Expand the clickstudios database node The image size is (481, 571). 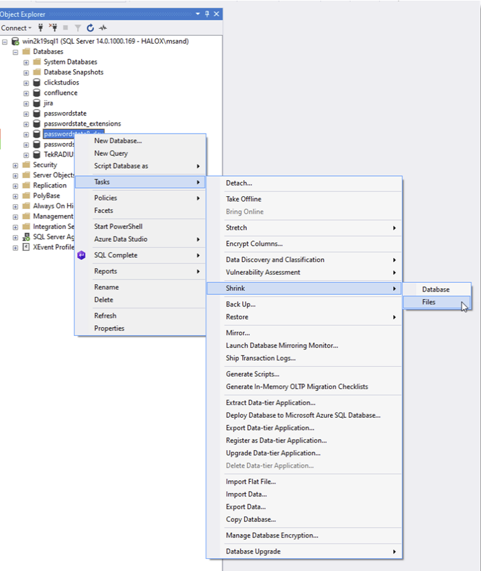[x=26, y=83]
